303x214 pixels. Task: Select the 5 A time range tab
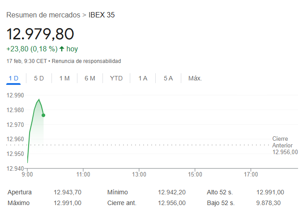168,78
